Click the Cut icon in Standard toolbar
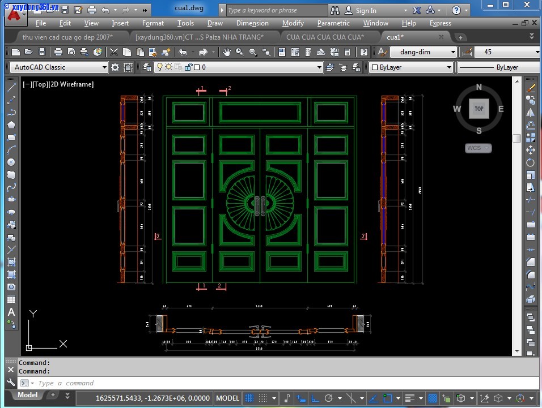The height and width of the screenshot is (408, 542). tap(114, 52)
